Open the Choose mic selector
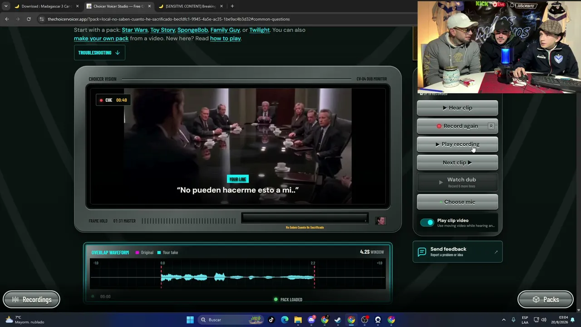 457,202
